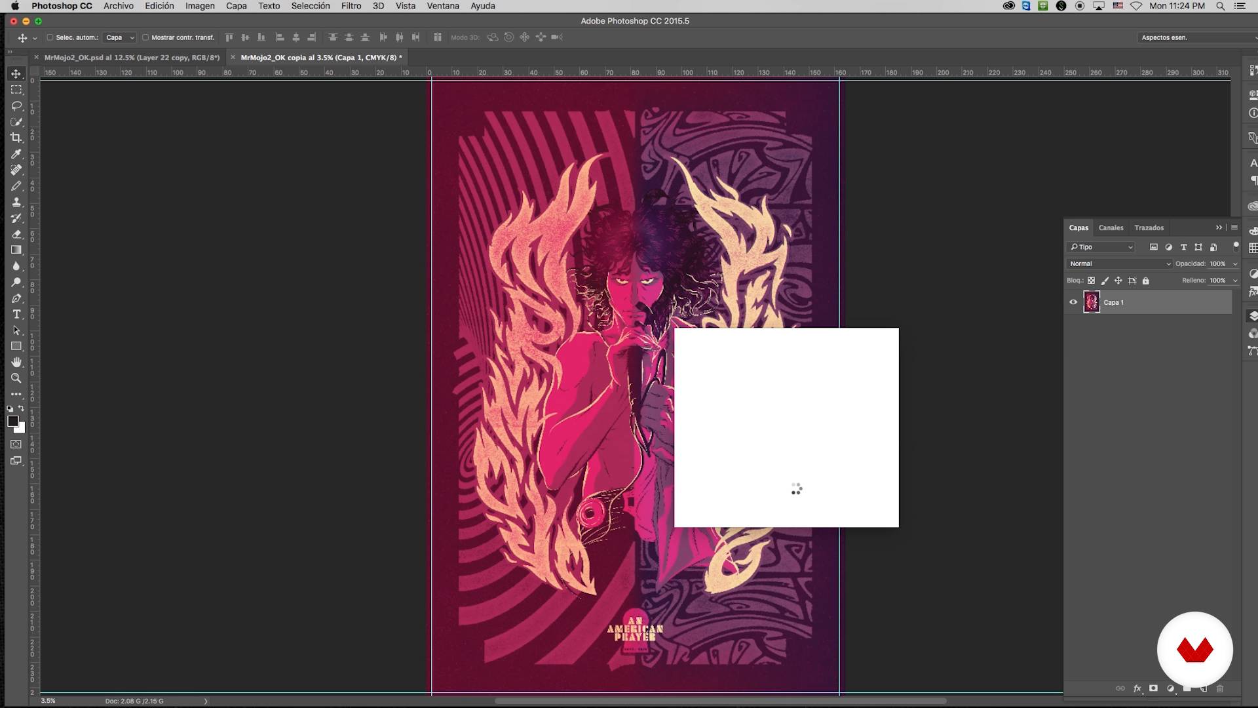
Task: Enable Selec. autom. checkbox
Action: (50, 37)
